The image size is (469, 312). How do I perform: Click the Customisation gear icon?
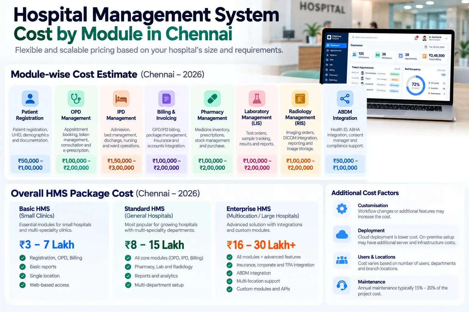tap(342, 209)
